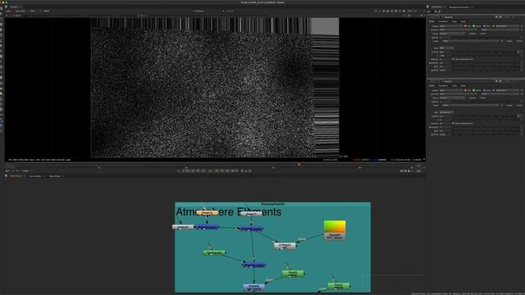The image size is (525, 295).
Task: Adjust the x/ysize slider in the lower panel
Action: 486,116
